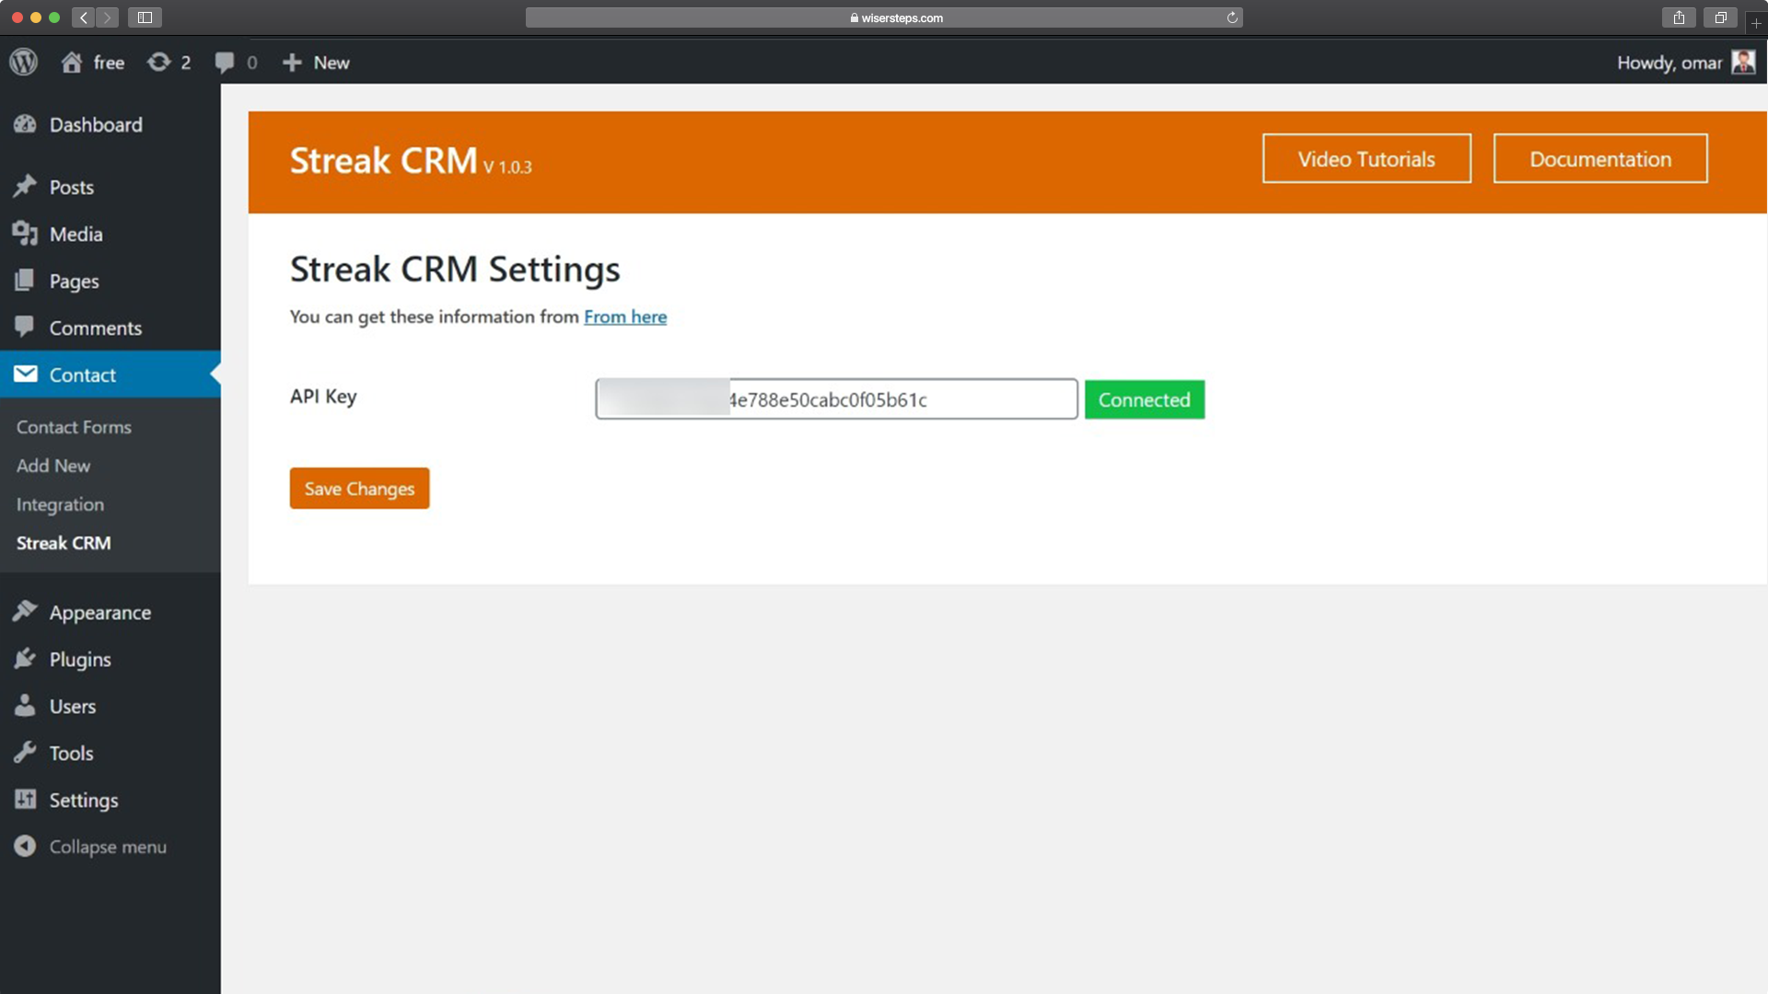
Task: Go back with the browser back arrow
Action: [x=84, y=17]
